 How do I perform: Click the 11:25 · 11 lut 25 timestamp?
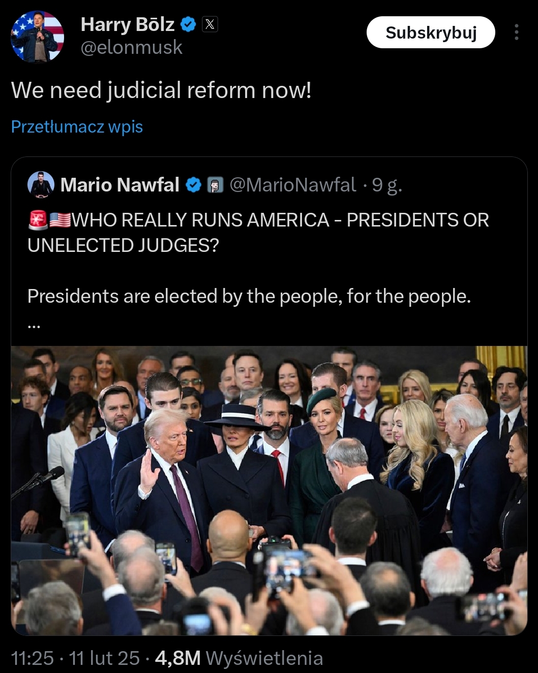tap(75, 658)
